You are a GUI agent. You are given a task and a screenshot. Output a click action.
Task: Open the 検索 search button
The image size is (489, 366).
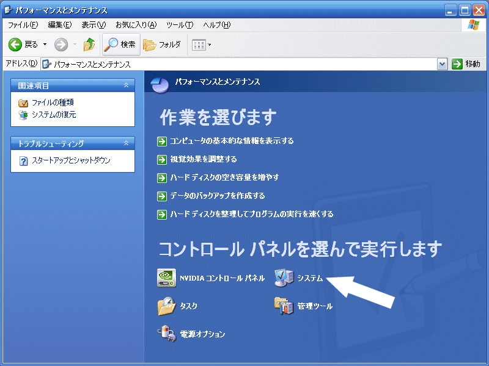coord(120,45)
